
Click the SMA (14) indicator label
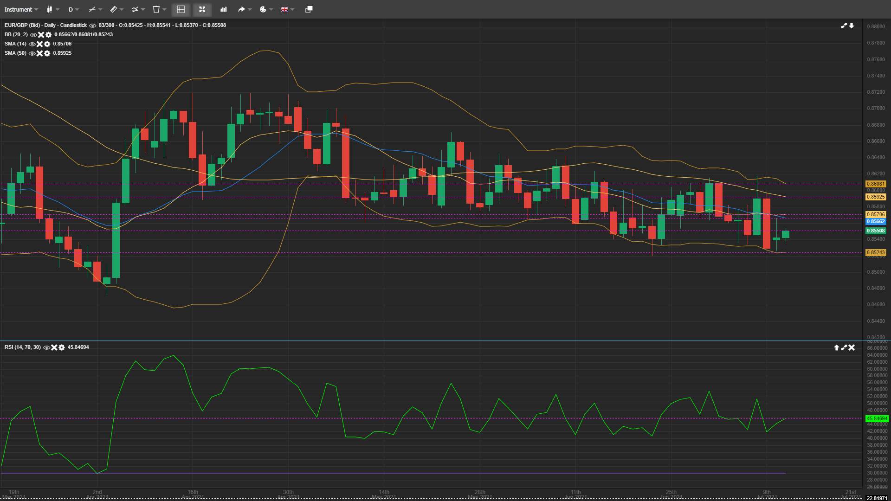tap(15, 44)
